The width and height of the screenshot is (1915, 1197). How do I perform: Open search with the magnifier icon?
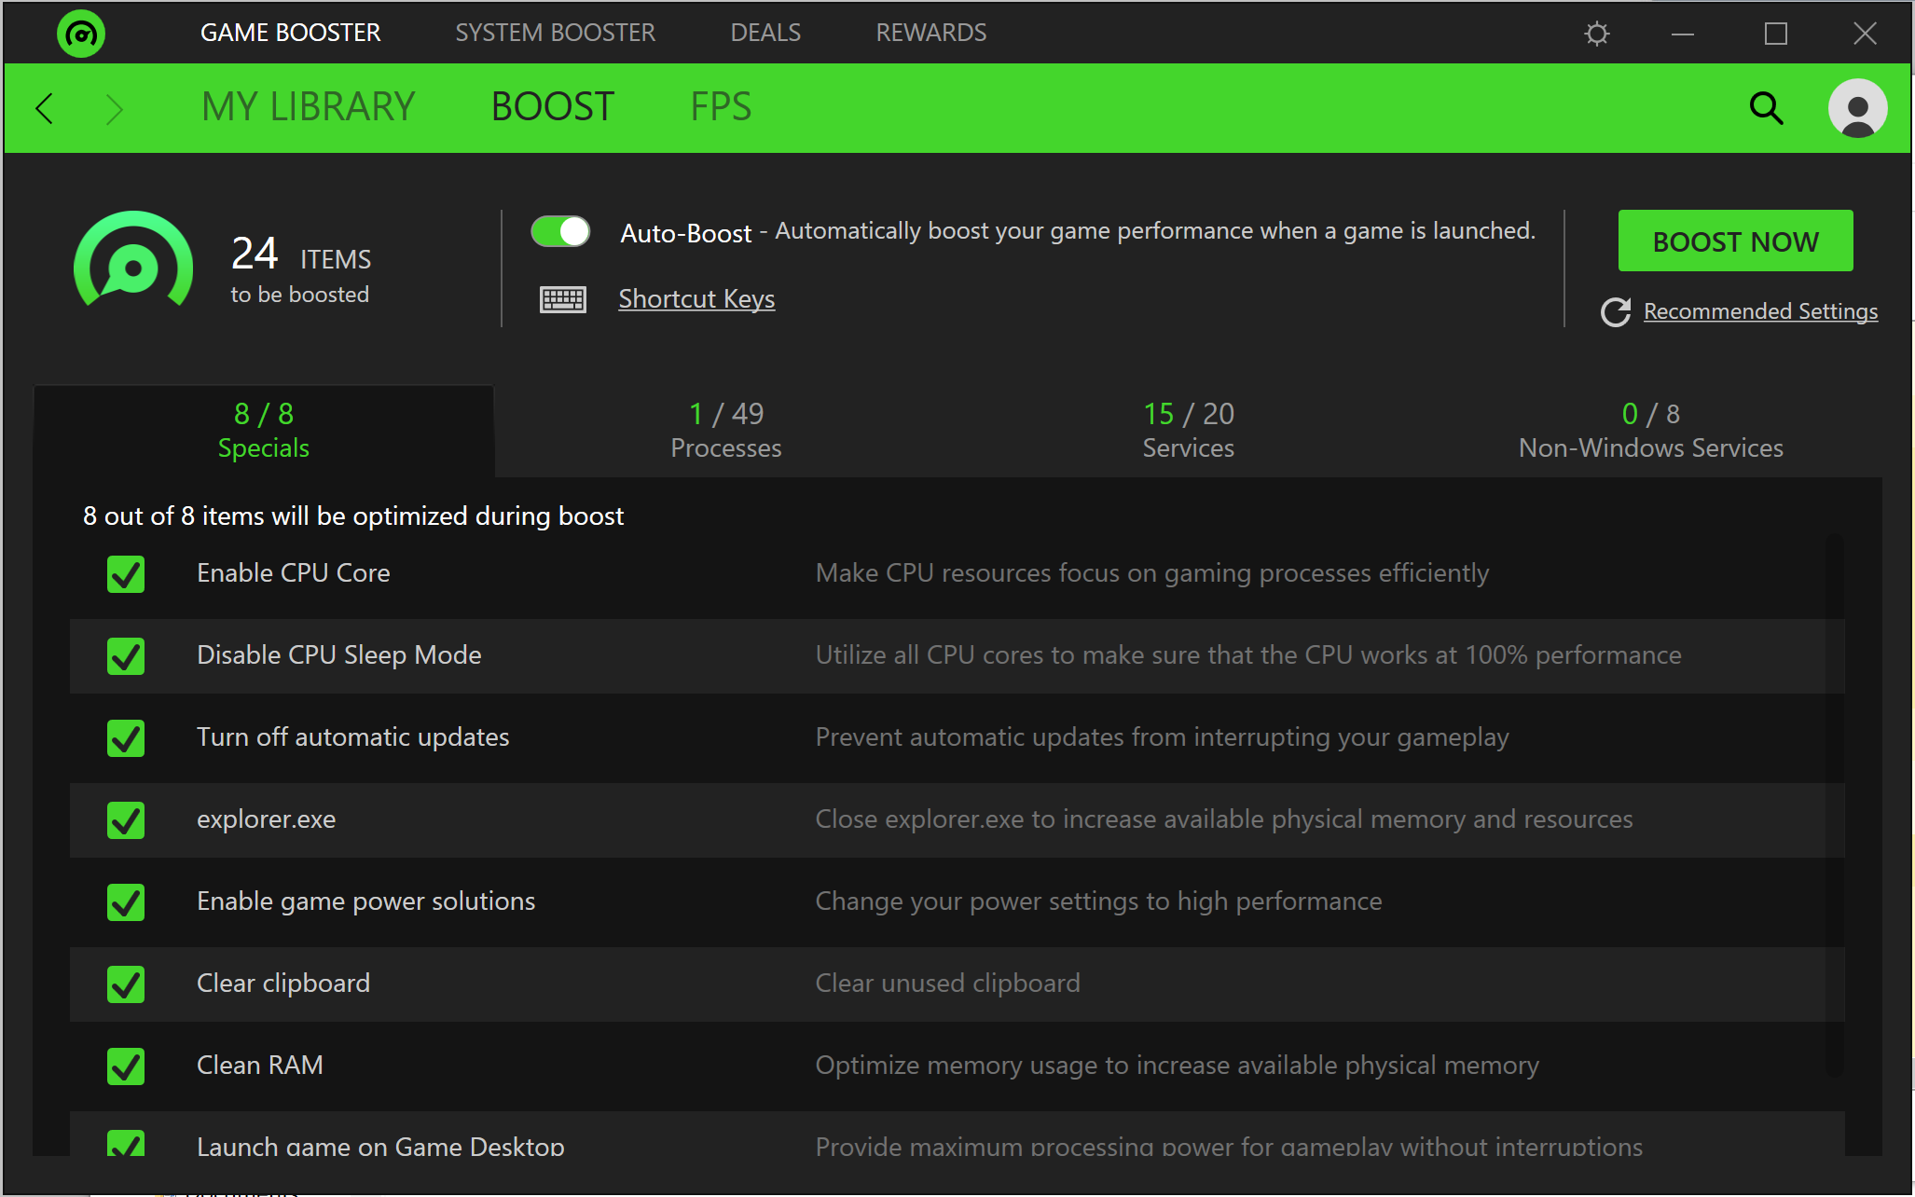(x=1766, y=108)
